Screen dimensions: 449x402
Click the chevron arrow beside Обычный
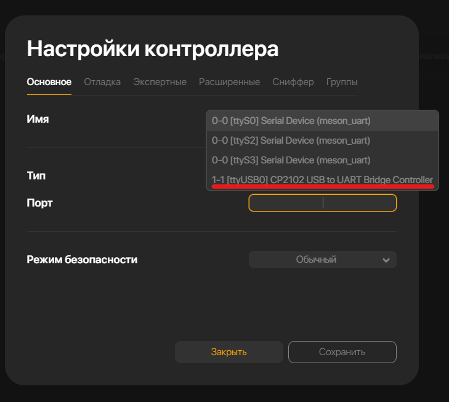click(386, 260)
